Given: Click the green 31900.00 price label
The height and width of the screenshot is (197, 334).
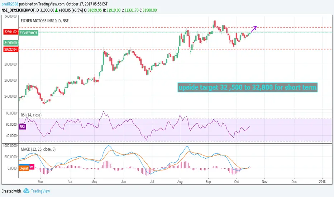Looking at the screenshot, I should coord(11,43).
